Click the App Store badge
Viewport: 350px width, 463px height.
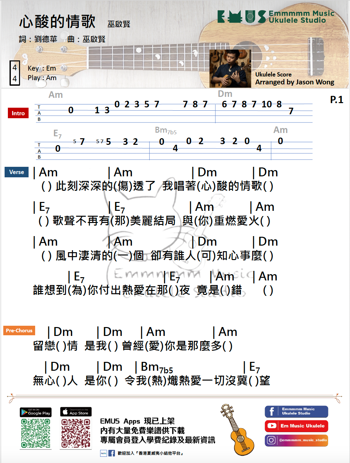click(76, 412)
